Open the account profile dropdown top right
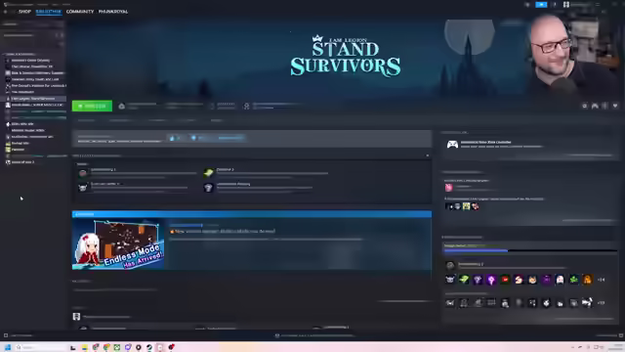Image resolution: width=625 pixels, height=352 pixels. point(577,4)
